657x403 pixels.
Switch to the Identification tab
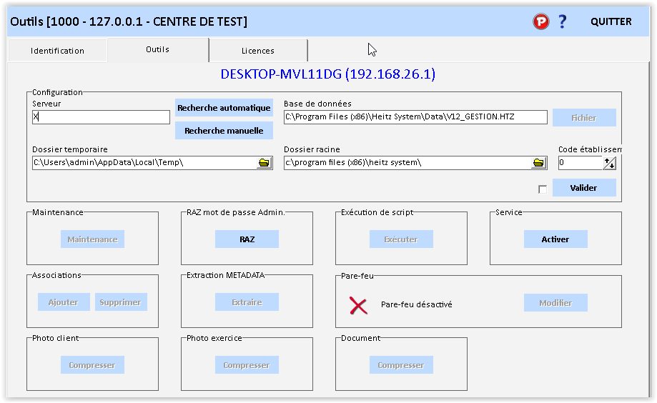[x=57, y=51]
